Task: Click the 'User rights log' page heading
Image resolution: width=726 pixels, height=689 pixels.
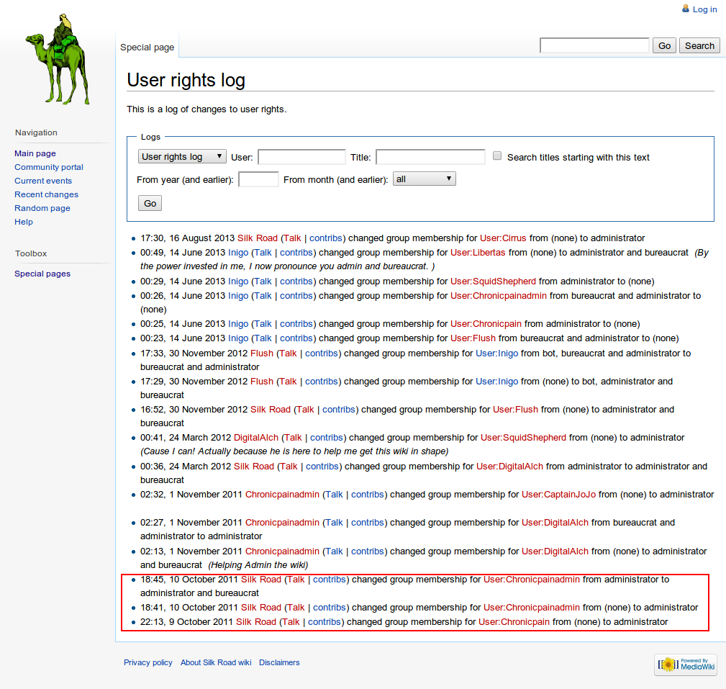Action: pos(186,80)
